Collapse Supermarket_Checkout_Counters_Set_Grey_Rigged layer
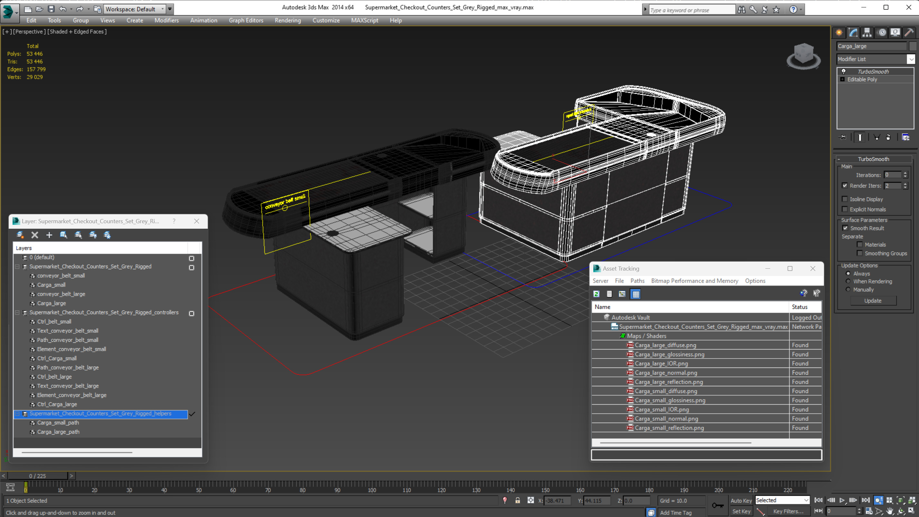The height and width of the screenshot is (517, 919). [17, 266]
